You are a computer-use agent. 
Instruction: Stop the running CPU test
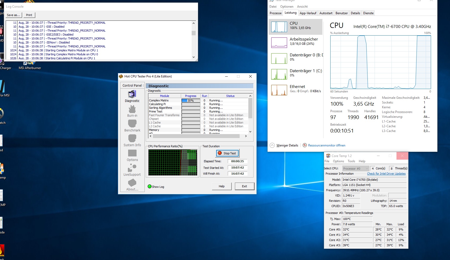click(x=228, y=153)
